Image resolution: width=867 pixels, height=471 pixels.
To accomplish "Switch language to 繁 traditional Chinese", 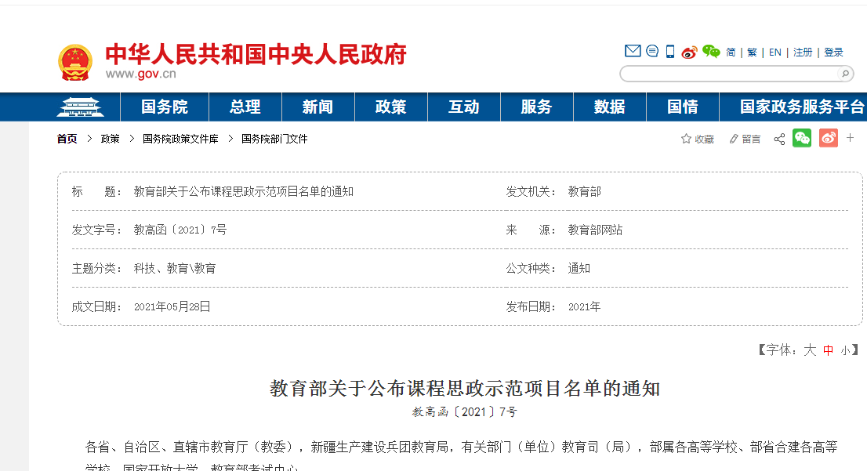I will click(752, 53).
